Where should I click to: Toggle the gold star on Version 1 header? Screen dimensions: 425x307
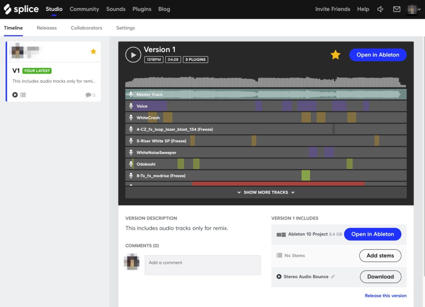[335, 55]
